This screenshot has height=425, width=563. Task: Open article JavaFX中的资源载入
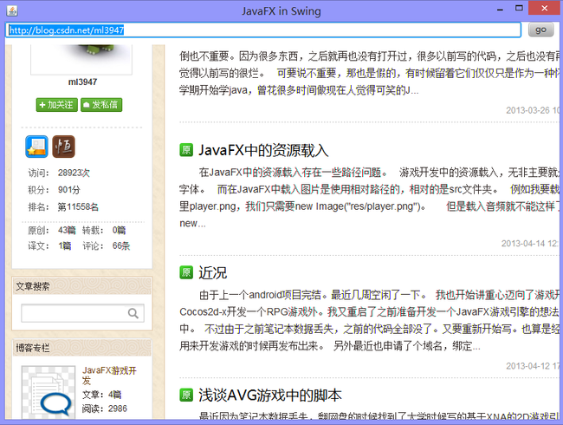[x=263, y=150]
